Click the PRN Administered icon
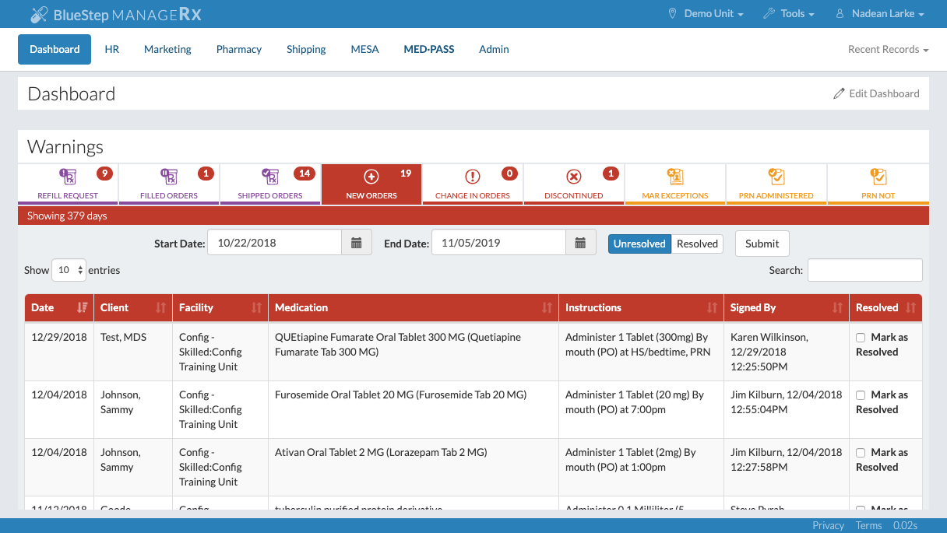The height and width of the screenshot is (533, 947). (776, 177)
